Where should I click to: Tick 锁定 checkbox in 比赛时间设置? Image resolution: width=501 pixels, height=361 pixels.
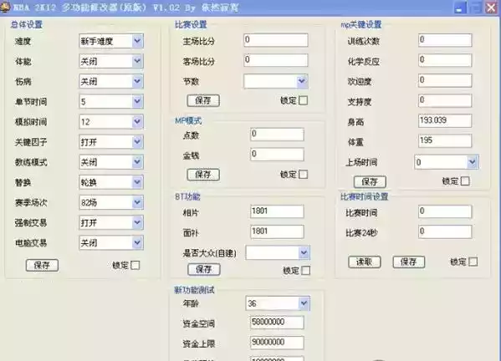pos(473,262)
